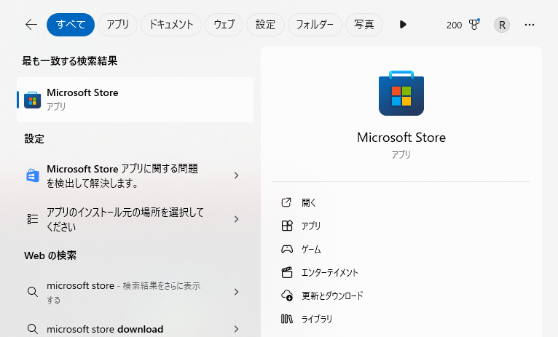Click the small Microsoft Store app icon
The height and width of the screenshot is (337, 558).
coord(32,100)
